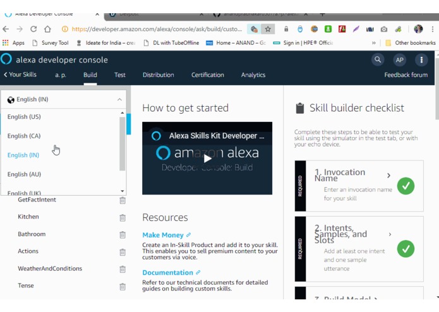The image size is (439, 312).
Task: Reload the page with the refresh icon
Action: click(33, 29)
